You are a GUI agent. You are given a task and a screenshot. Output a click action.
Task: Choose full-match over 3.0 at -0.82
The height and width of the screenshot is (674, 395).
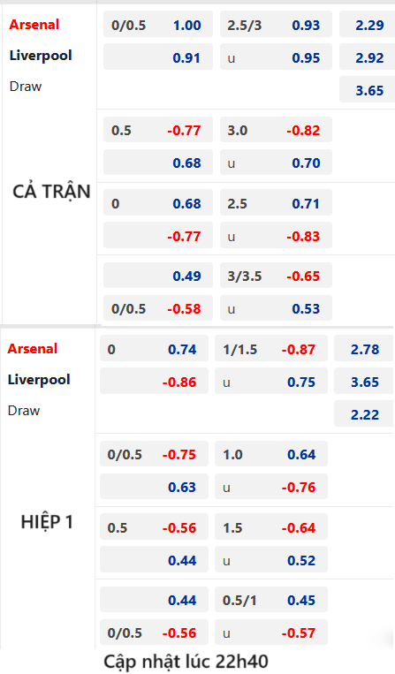point(276,129)
